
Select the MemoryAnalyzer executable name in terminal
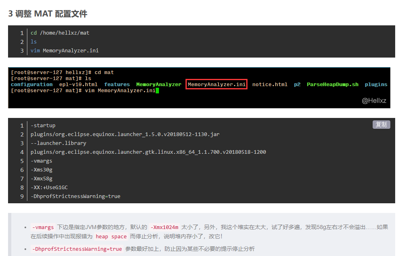click(x=159, y=84)
